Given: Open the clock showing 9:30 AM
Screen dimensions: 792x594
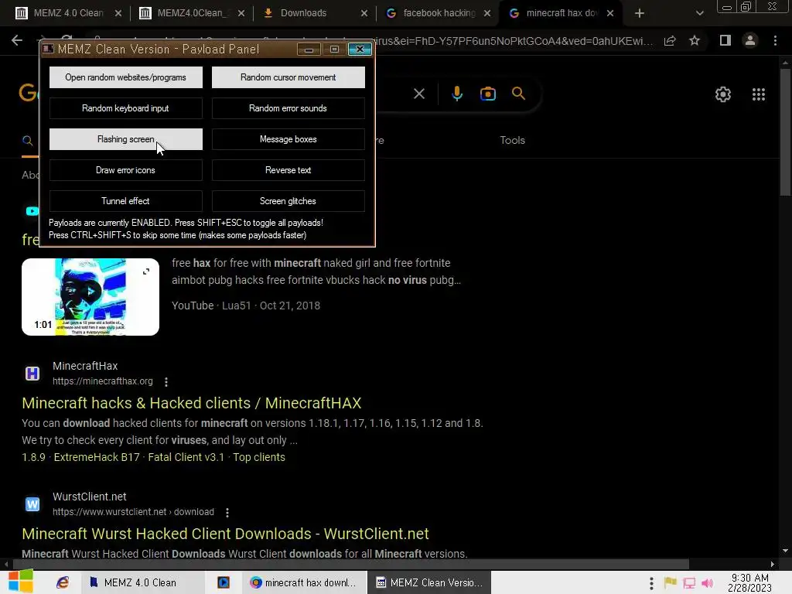Looking at the screenshot, I should point(749,582).
